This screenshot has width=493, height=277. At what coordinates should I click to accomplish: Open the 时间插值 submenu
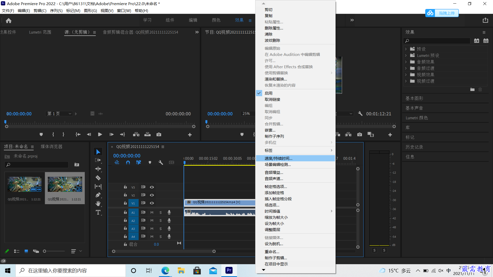[295, 211]
